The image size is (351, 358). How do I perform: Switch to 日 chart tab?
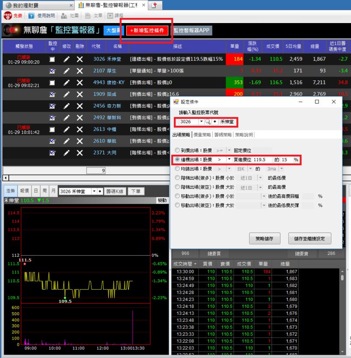point(36,191)
